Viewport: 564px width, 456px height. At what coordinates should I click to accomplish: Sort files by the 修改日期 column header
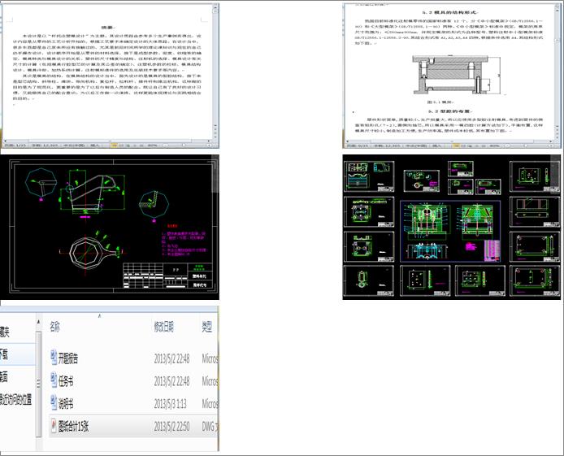pyautogui.click(x=163, y=327)
